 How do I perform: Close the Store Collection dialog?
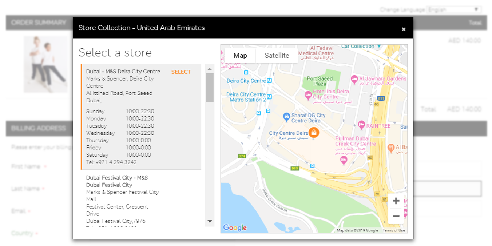click(404, 29)
